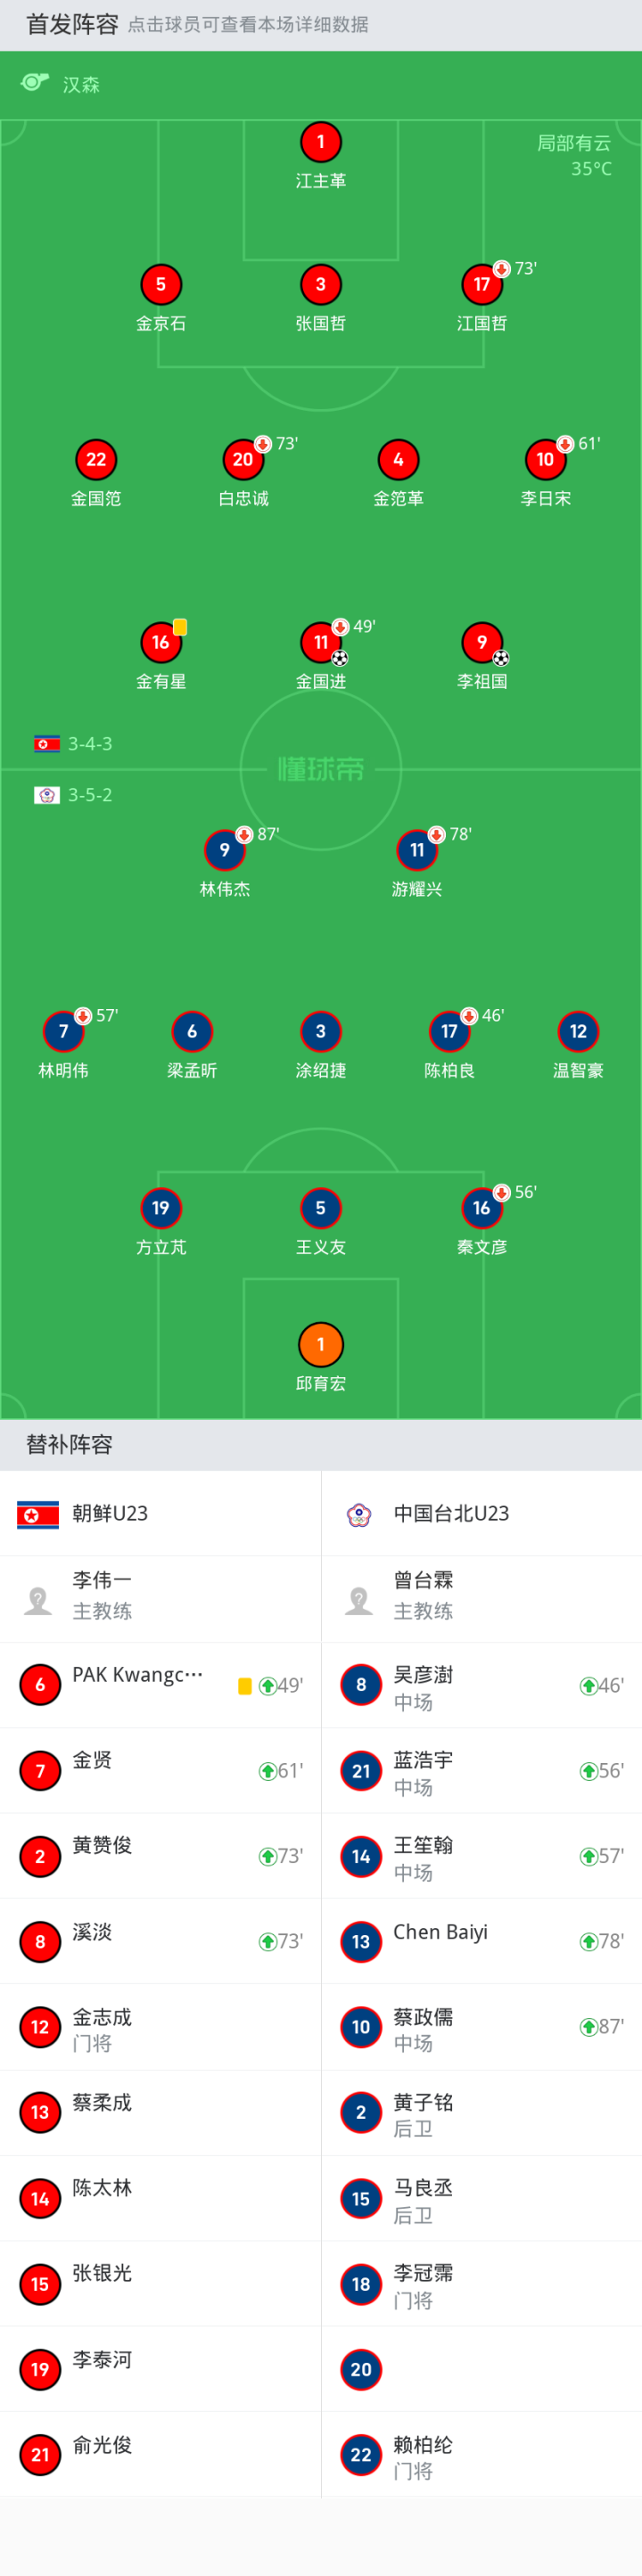Click the Chinese Taipei 3-5-2 formation label
The image size is (642, 2576).
[74, 795]
